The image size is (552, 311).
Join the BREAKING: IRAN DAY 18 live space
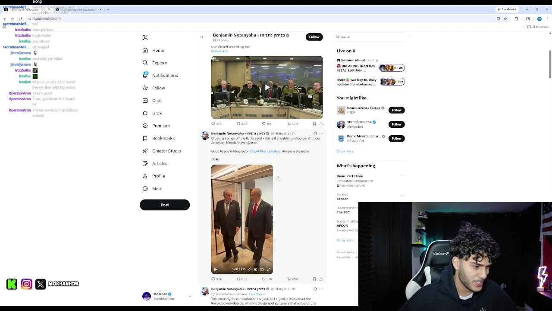tap(370, 68)
